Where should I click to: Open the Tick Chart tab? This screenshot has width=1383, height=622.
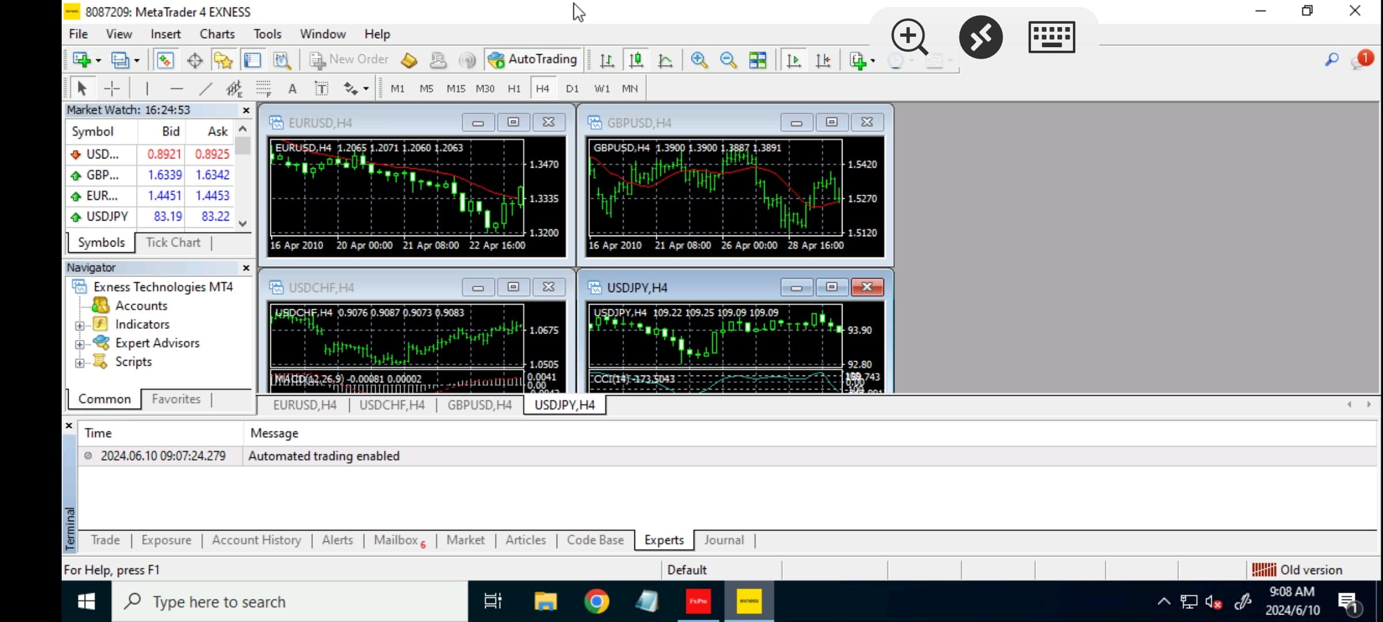click(173, 242)
